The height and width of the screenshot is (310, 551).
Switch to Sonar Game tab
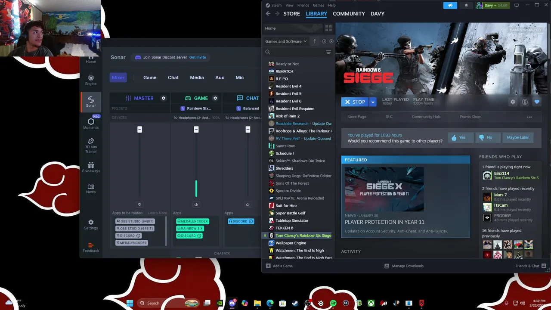[150, 77]
